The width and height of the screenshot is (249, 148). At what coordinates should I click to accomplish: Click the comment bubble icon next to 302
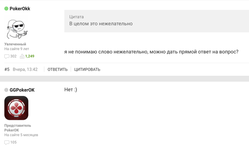(7, 56)
